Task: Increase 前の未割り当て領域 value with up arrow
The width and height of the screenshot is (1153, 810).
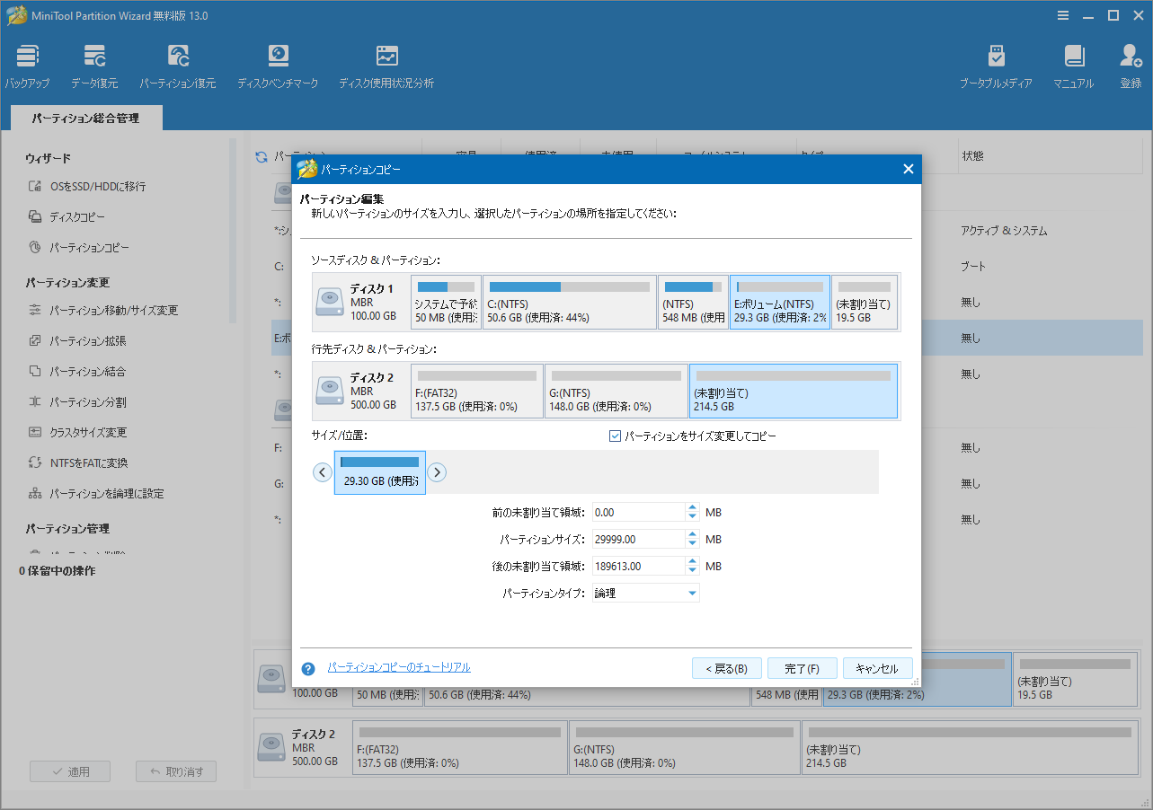Action: coord(692,507)
